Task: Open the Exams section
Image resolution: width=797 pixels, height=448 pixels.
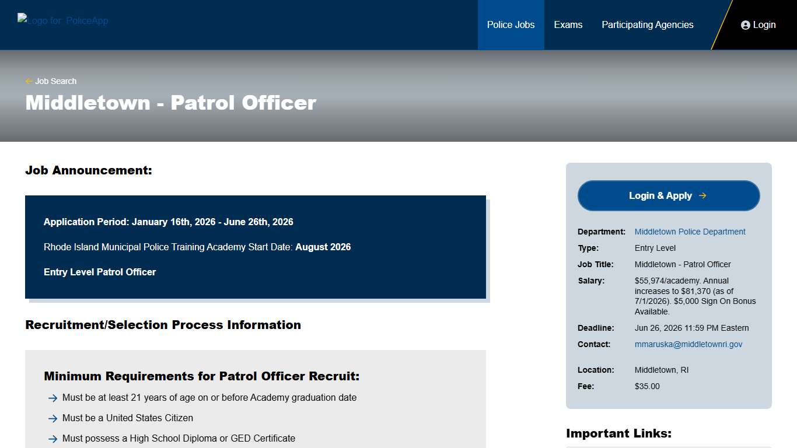Action: tap(568, 24)
